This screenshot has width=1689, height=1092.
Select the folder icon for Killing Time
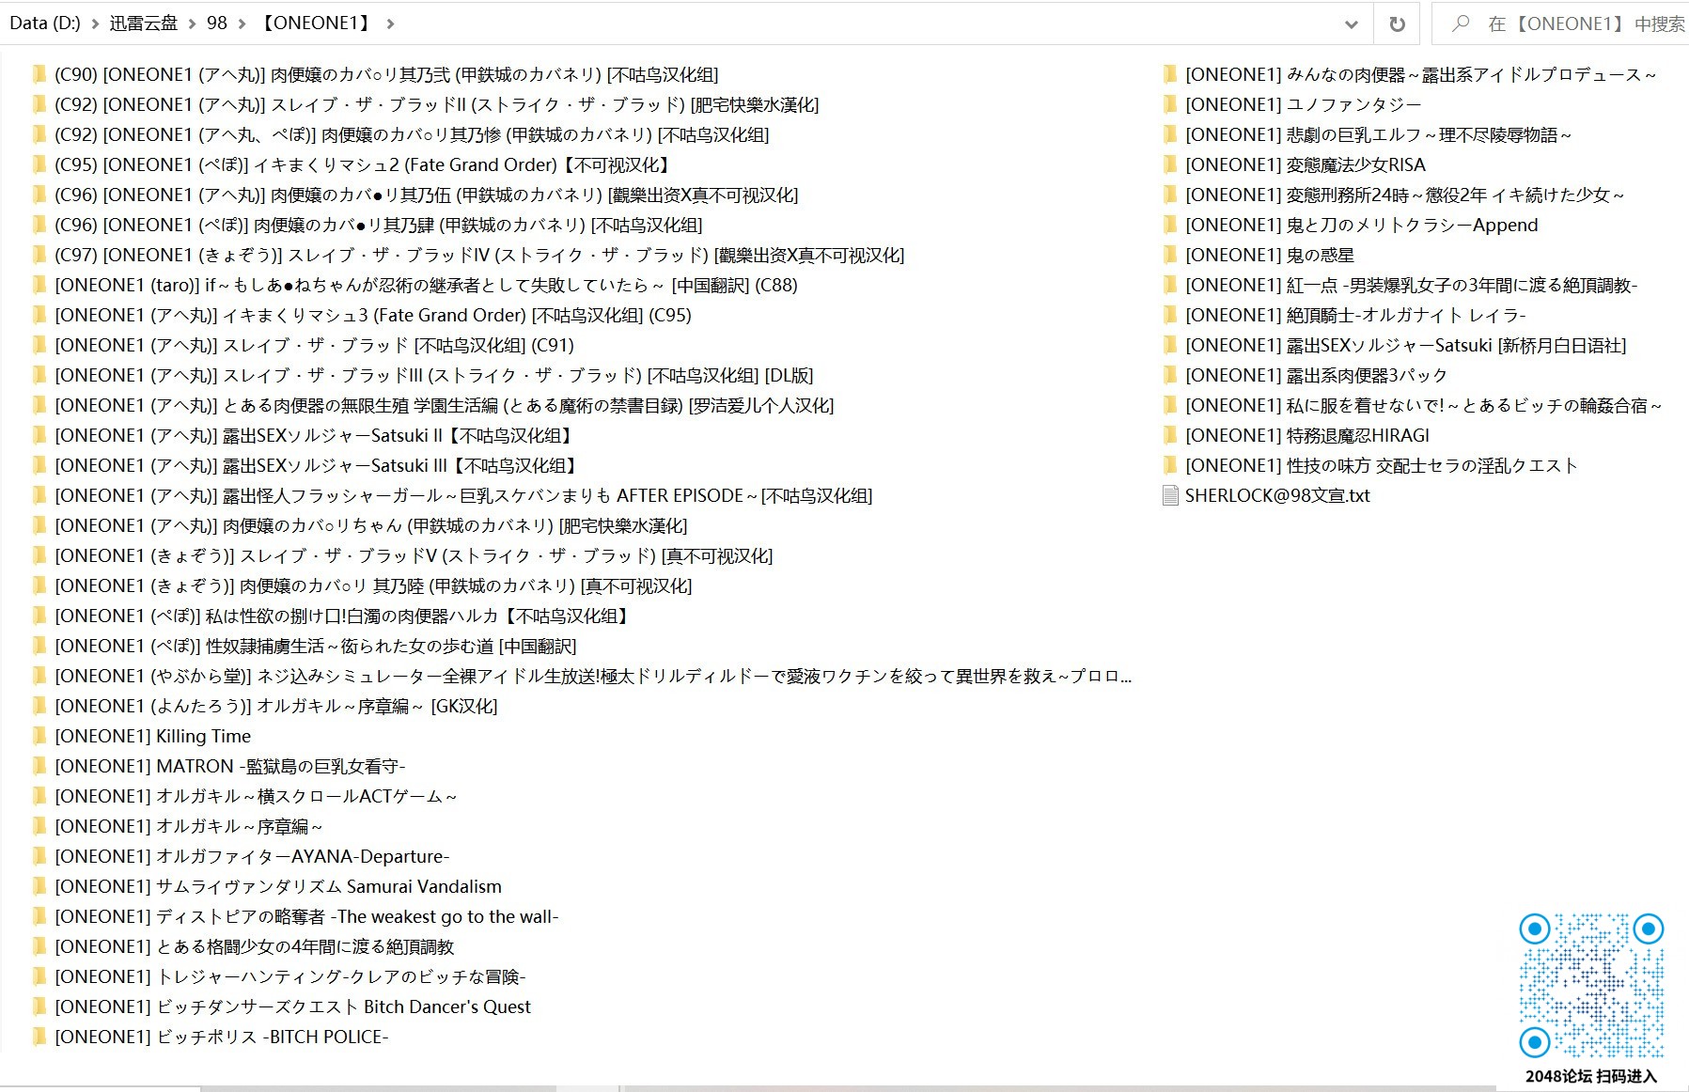click(39, 736)
